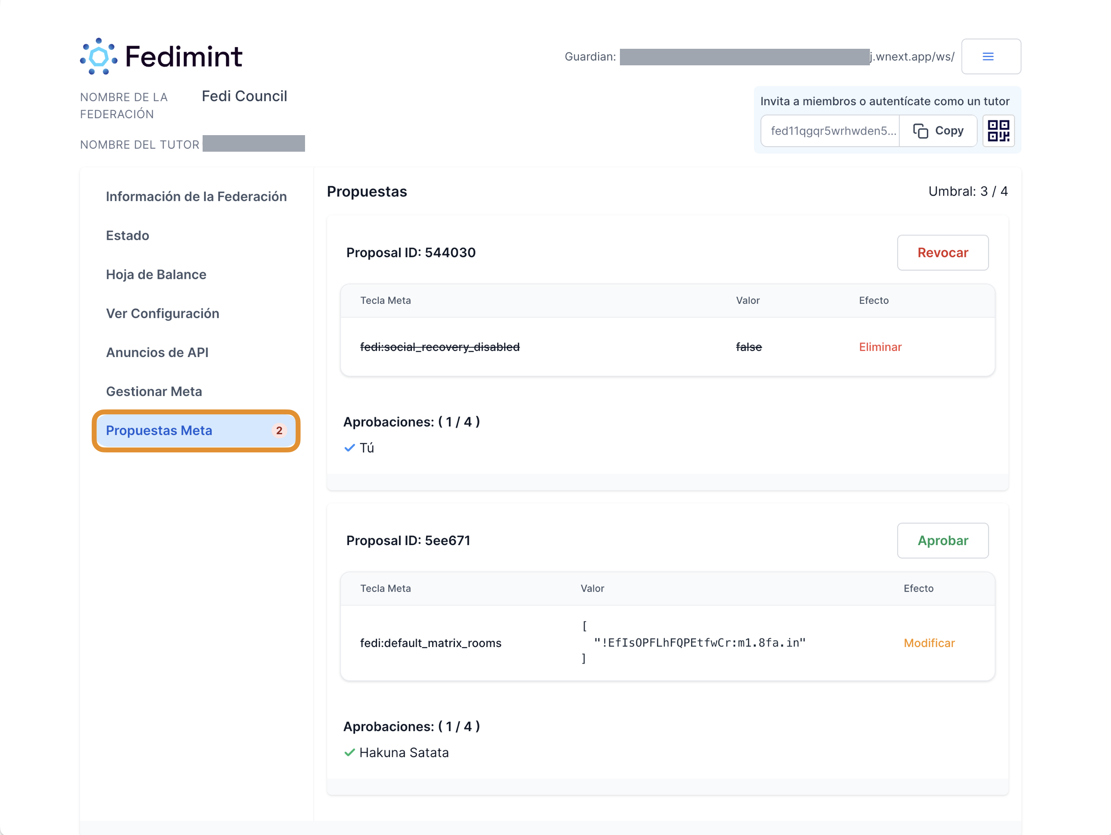The height and width of the screenshot is (835, 1111).
Task: Click Efecto column header in second proposal
Action: [919, 588]
